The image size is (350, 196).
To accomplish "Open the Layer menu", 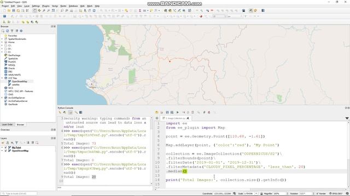I will [27, 6].
